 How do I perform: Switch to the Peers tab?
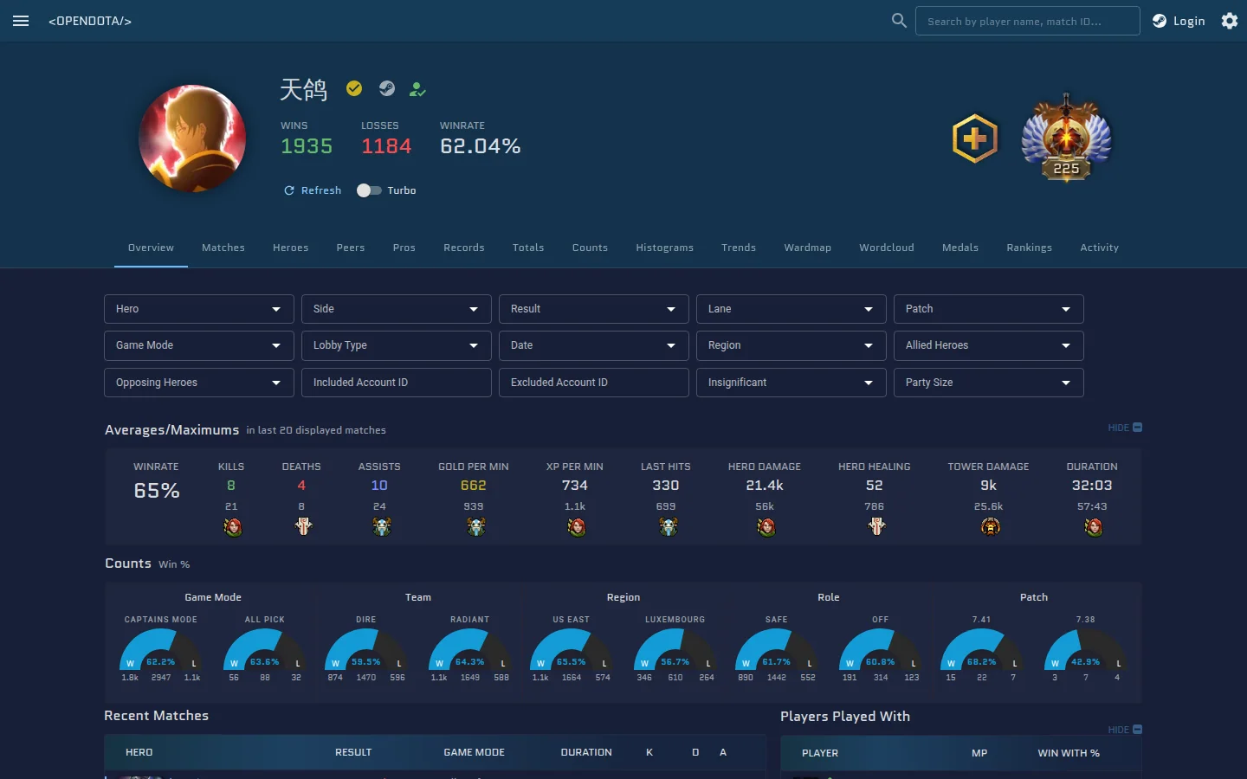coord(351,248)
